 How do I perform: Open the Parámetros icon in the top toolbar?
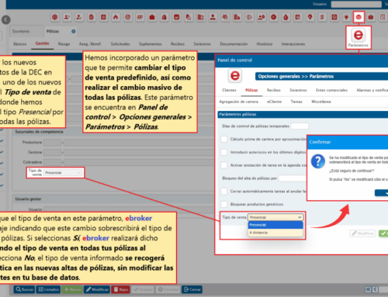[x=359, y=17]
